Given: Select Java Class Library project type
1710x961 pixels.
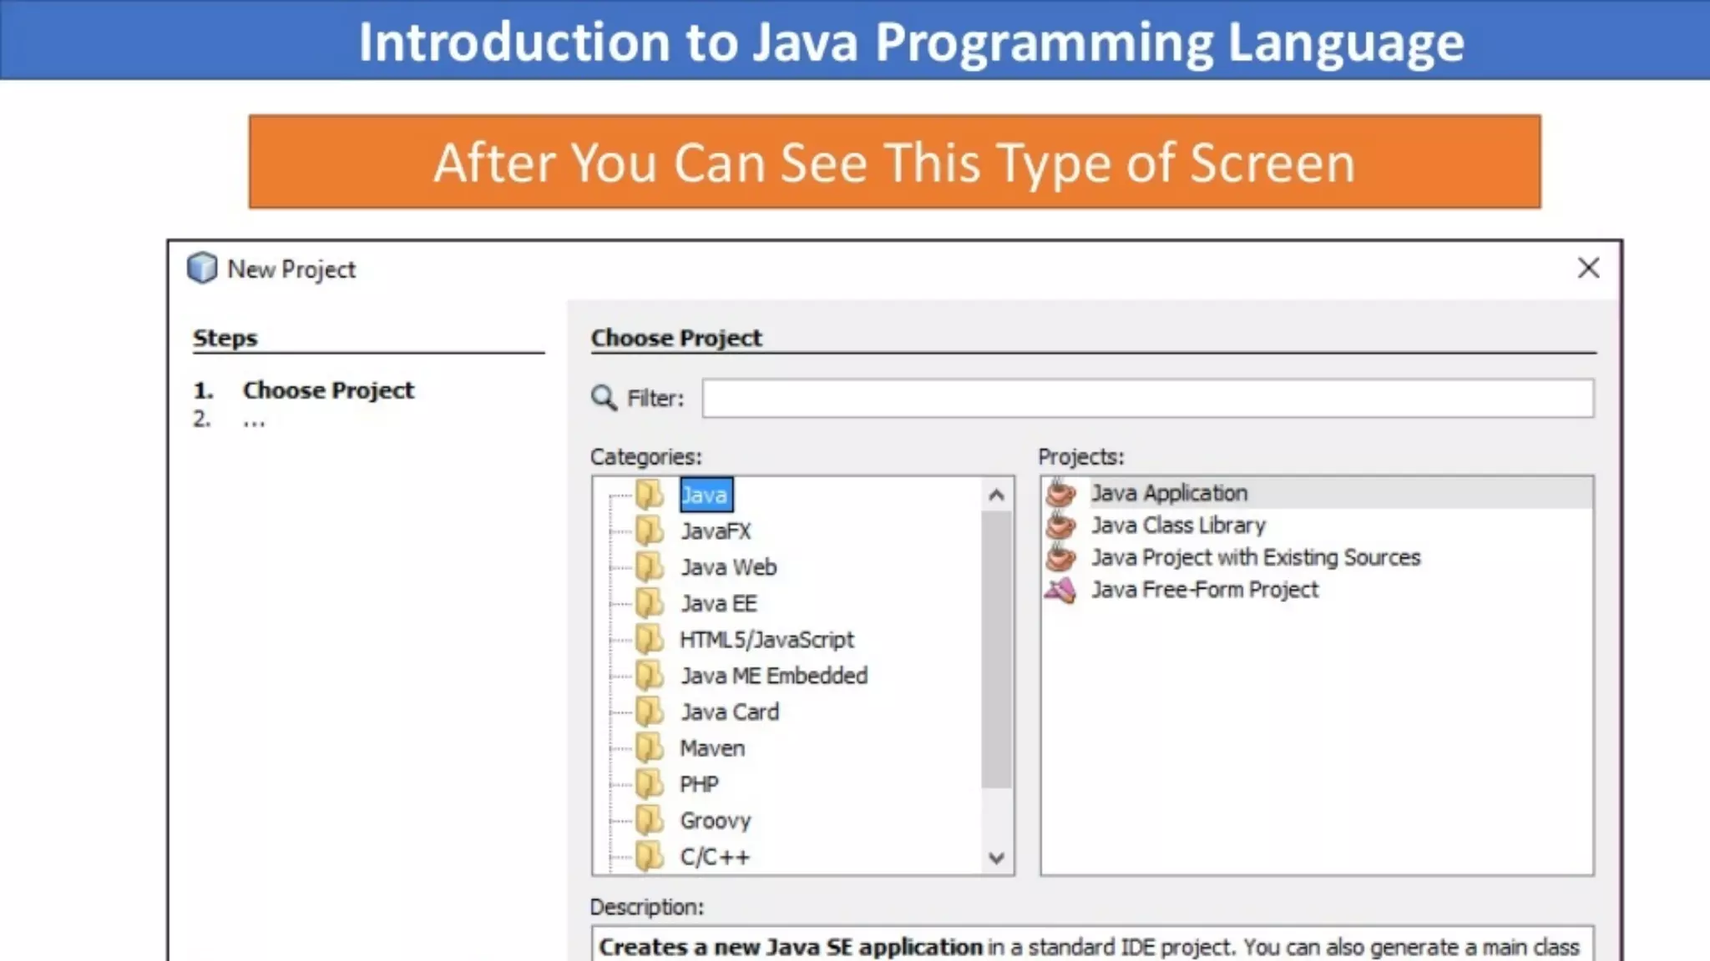Looking at the screenshot, I should [x=1177, y=526].
